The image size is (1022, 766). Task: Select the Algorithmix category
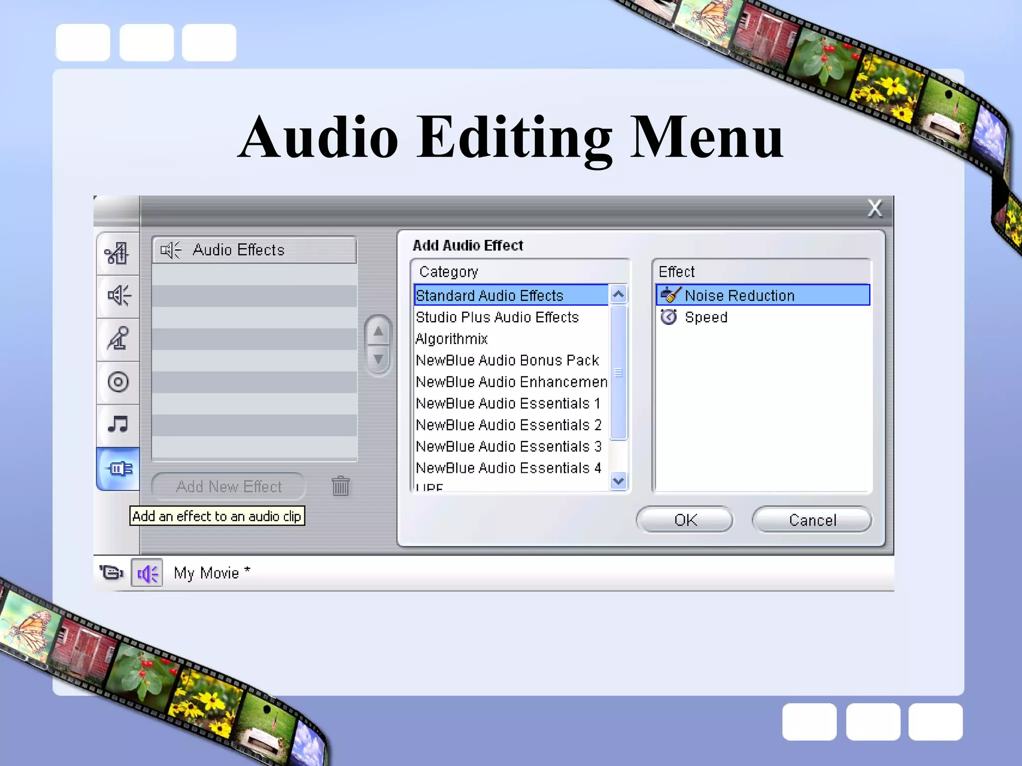pyautogui.click(x=511, y=339)
